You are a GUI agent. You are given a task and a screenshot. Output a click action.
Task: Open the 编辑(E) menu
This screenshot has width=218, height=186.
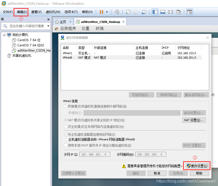point(22,12)
